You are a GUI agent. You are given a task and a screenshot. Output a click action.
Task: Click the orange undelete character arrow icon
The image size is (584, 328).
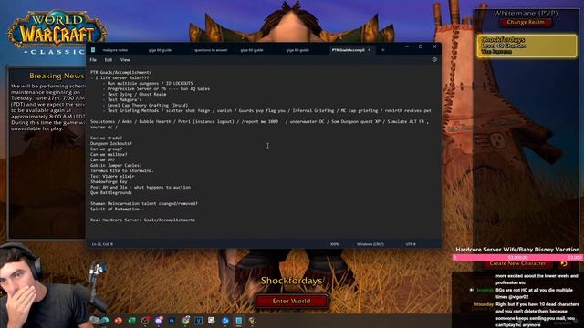click(564, 263)
